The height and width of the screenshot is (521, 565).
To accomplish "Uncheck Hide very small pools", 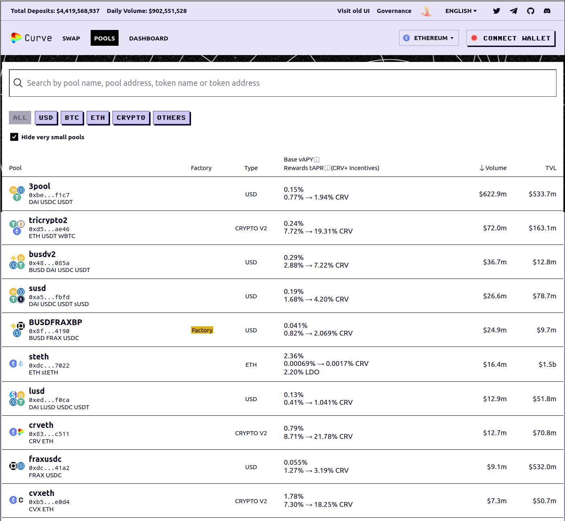I will point(14,137).
